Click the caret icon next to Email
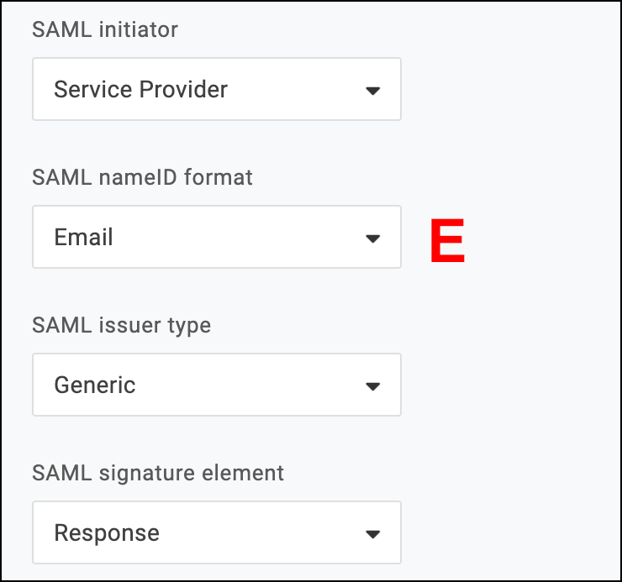The image size is (622, 582). [x=373, y=239]
